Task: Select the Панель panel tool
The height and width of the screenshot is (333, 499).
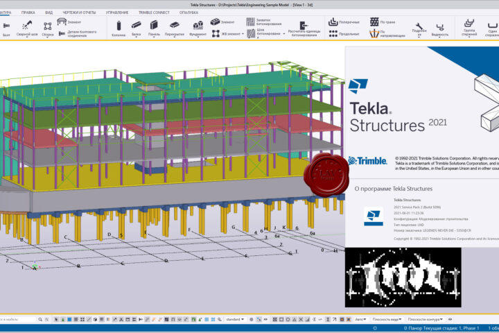Action: 154,28
